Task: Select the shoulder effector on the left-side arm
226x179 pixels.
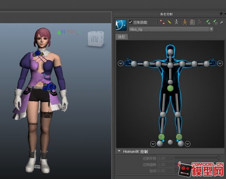Action: click(x=158, y=64)
